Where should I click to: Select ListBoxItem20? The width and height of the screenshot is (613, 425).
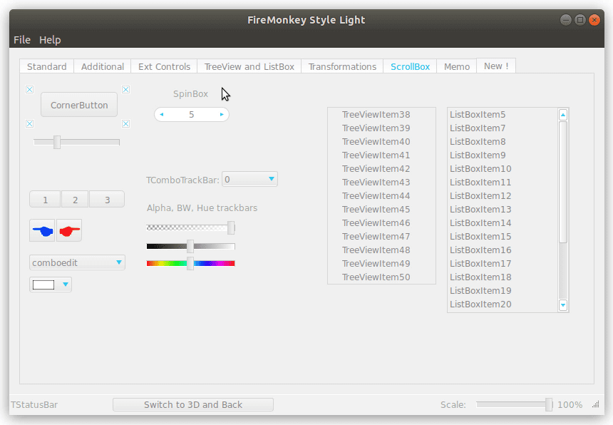tap(503, 304)
